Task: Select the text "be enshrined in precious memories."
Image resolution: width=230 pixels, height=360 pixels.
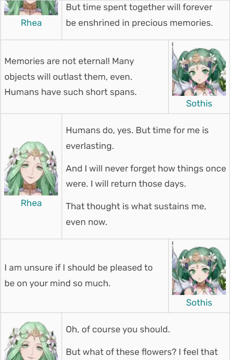Action: (x=139, y=23)
